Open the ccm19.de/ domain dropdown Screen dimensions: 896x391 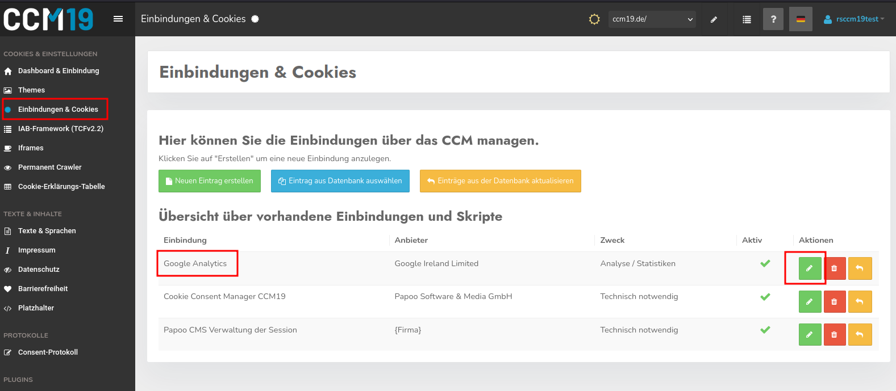(x=652, y=19)
